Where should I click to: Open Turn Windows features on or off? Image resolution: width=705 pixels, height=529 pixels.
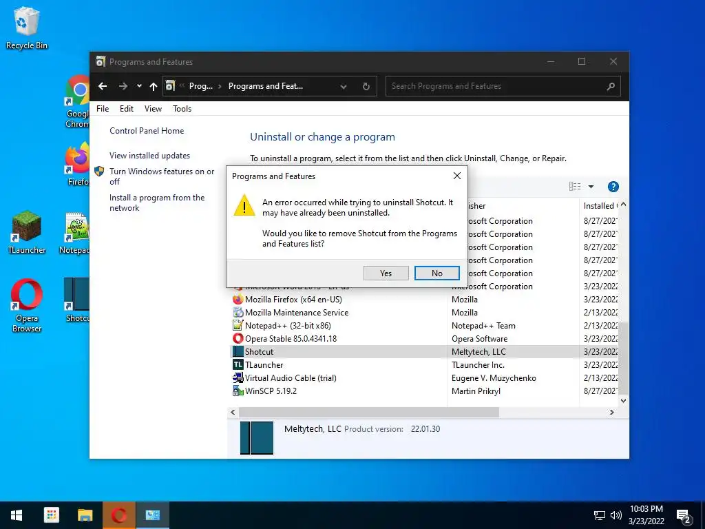[x=162, y=176]
